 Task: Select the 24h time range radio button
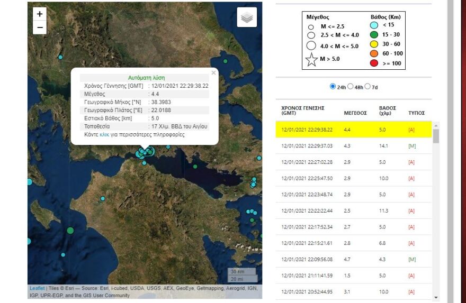click(x=333, y=86)
